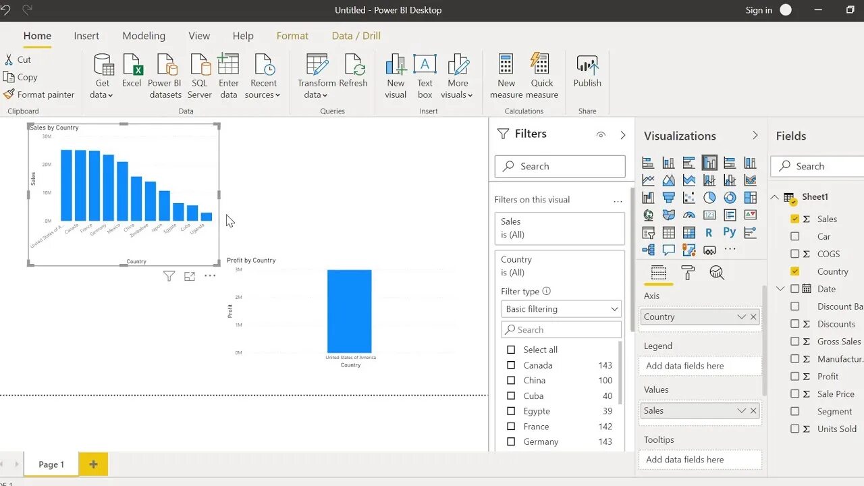Check the Profit field checkbox
This screenshot has width=864, height=486.
[794, 376]
